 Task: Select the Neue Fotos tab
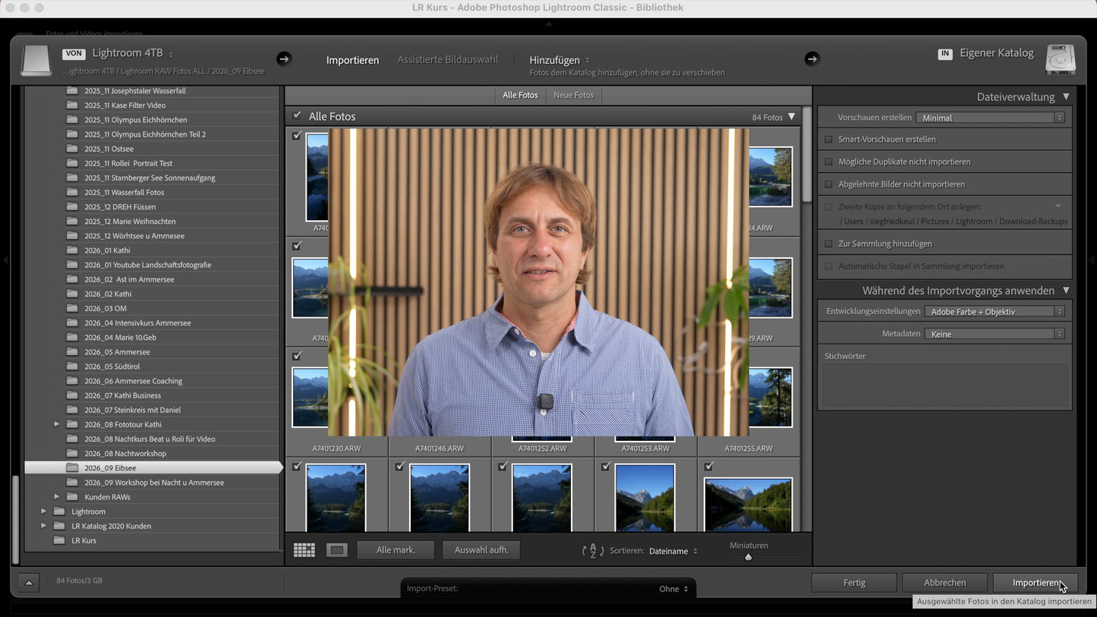click(x=574, y=95)
